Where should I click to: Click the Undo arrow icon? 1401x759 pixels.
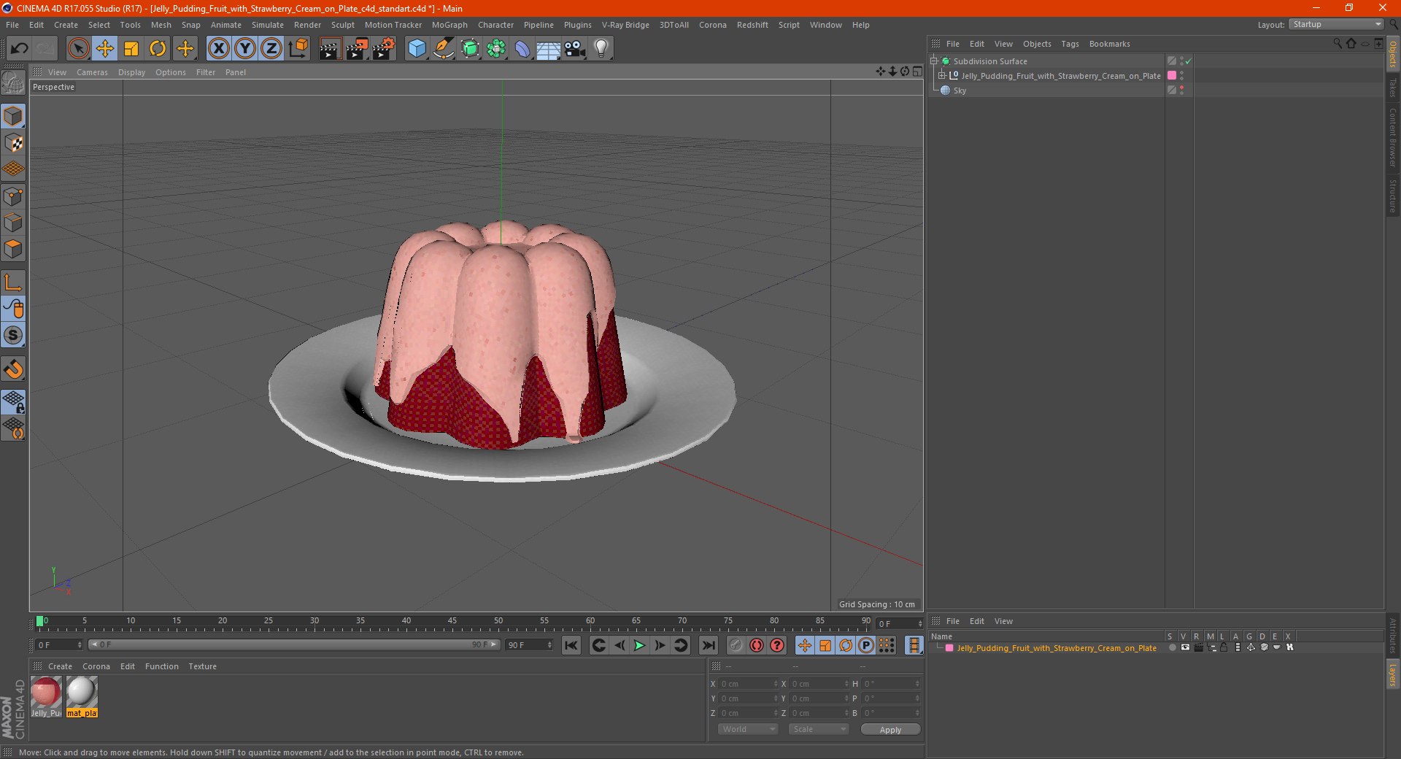pos(20,49)
